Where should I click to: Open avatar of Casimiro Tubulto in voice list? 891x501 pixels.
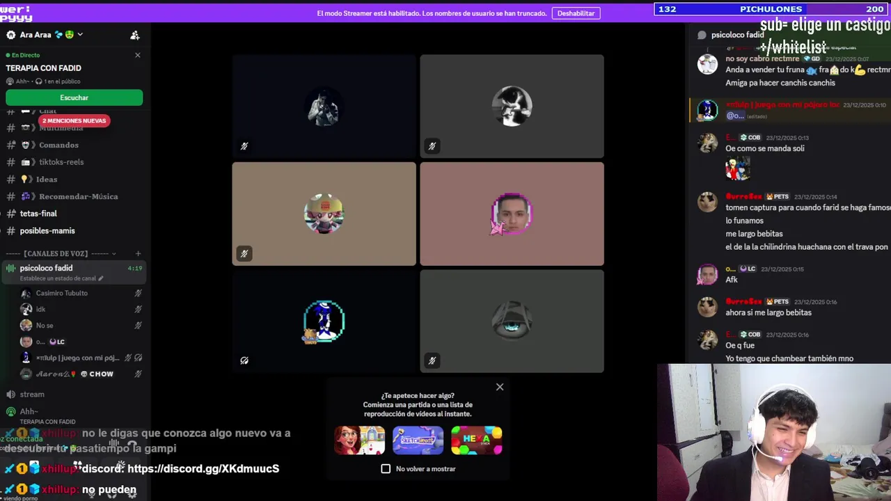tap(26, 294)
